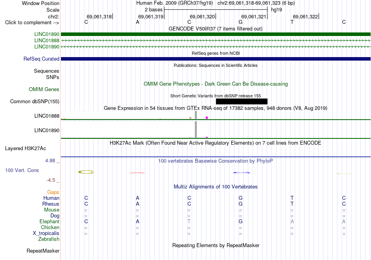Click the Chicken alignment row label
Image resolution: width=371 pixels, height=260 pixels.
50,227
